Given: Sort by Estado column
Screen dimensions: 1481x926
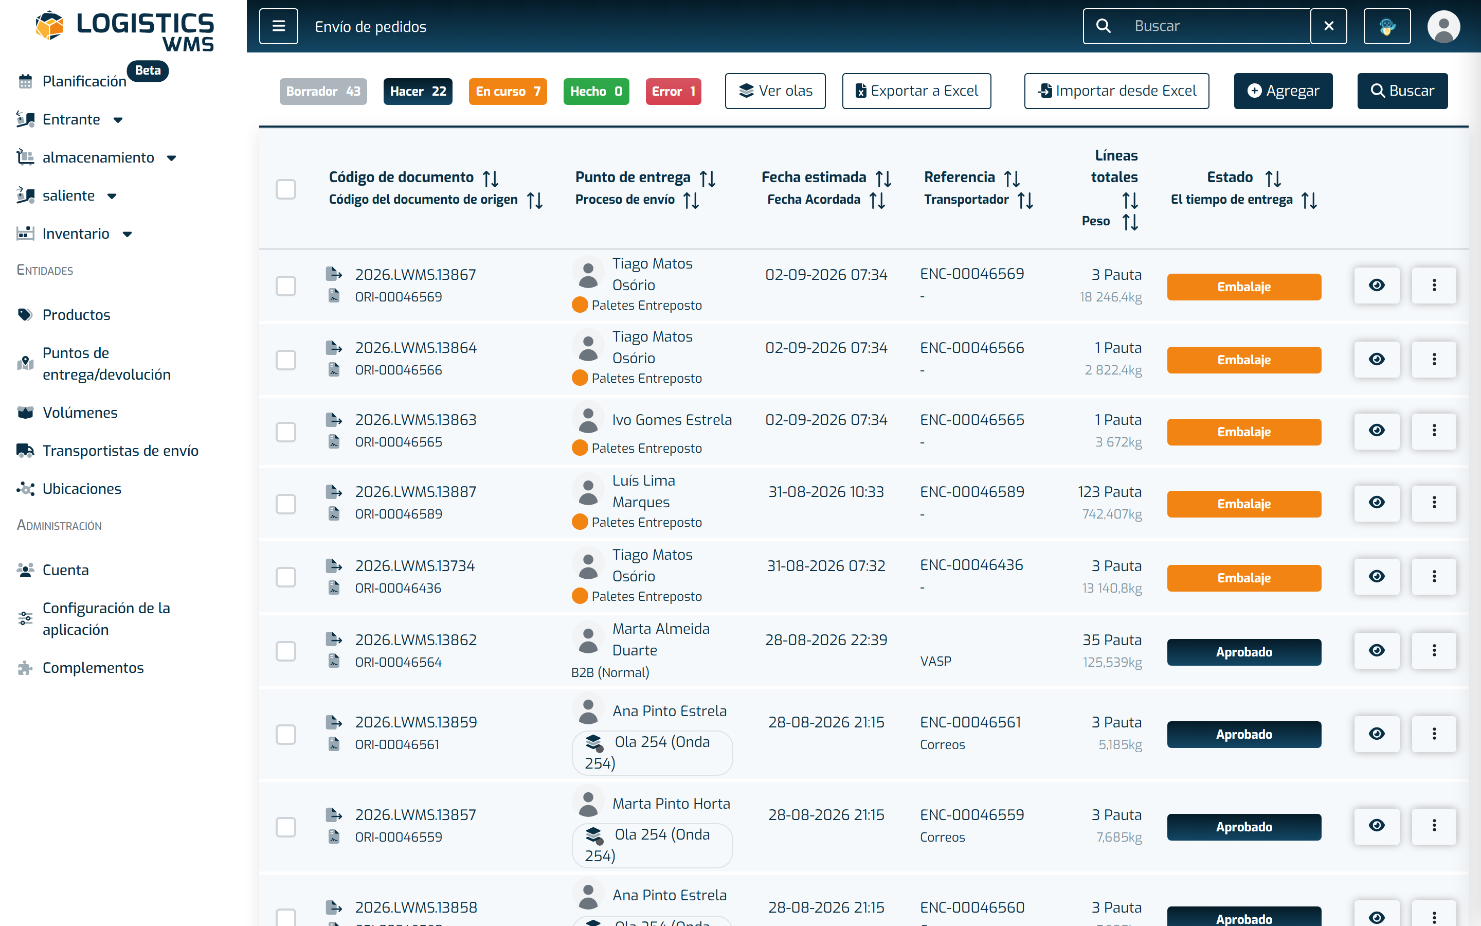Looking at the screenshot, I should pyautogui.click(x=1273, y=178).
